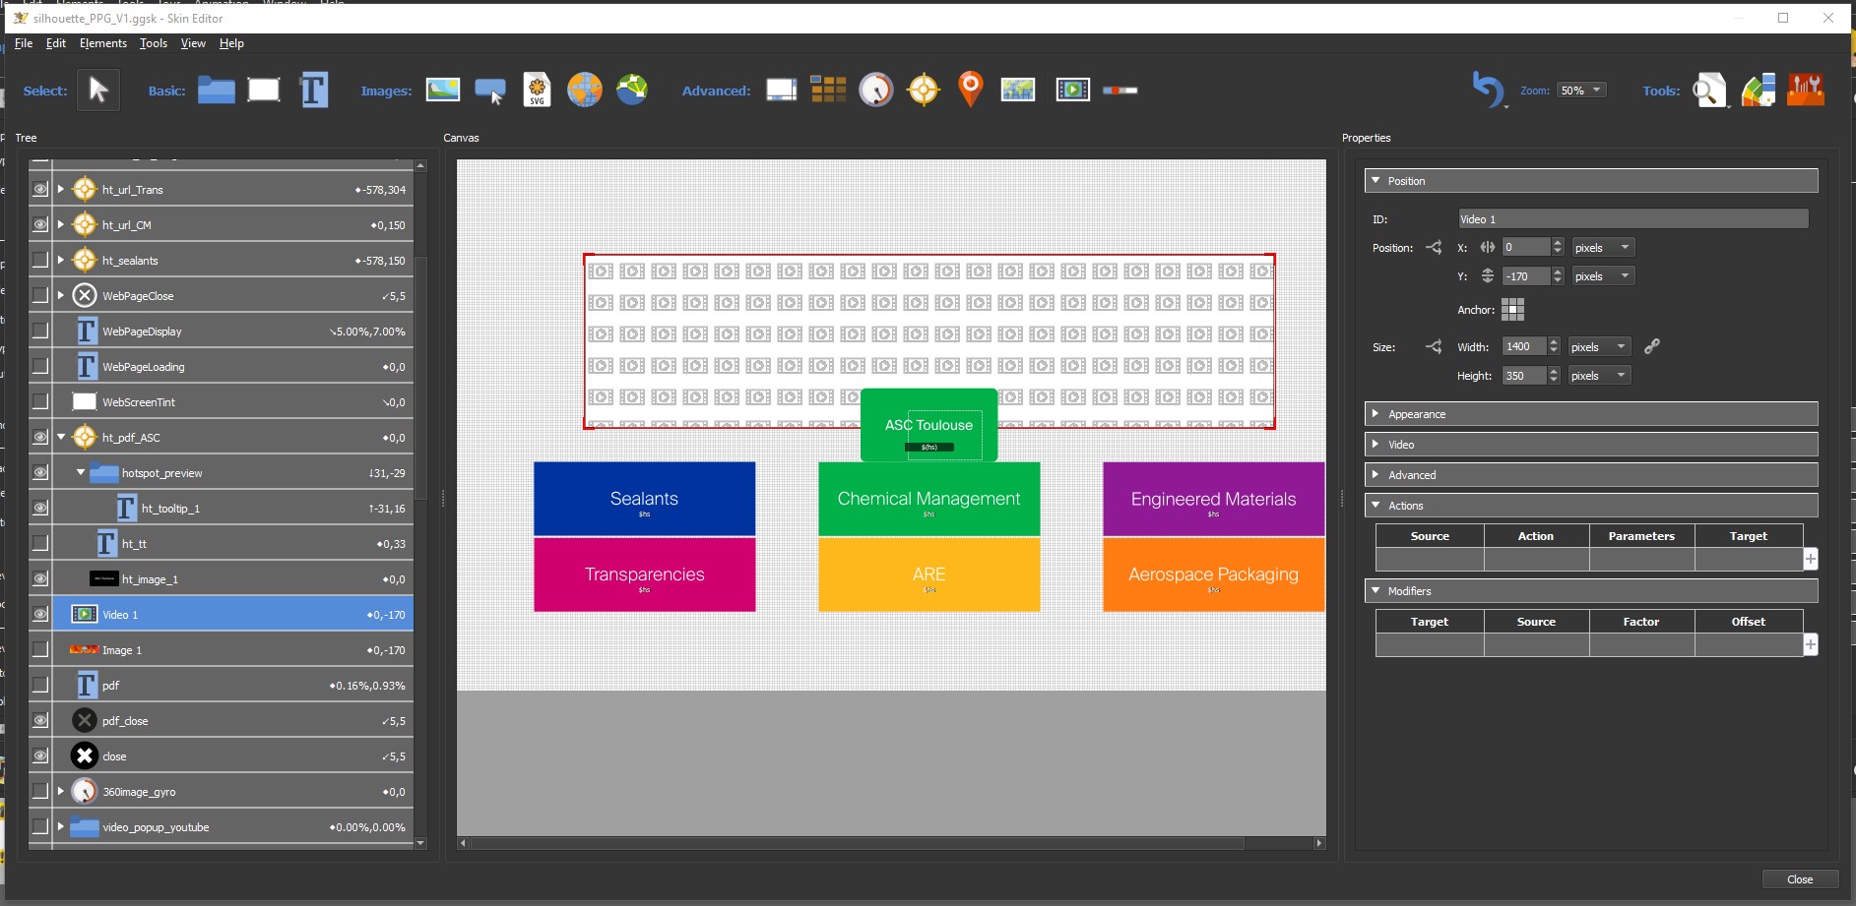Click the Anchor grid icon
This screenshot has width=1856, height=906.
tap(1512, 310)
